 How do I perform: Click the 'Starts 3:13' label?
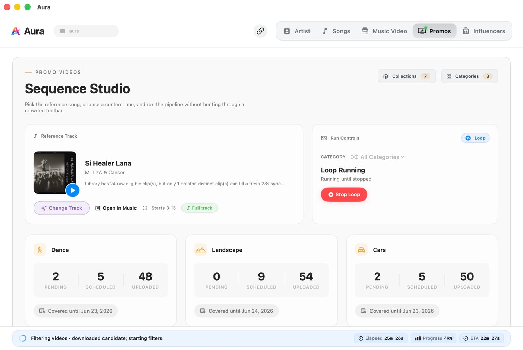tap(163, 208)
